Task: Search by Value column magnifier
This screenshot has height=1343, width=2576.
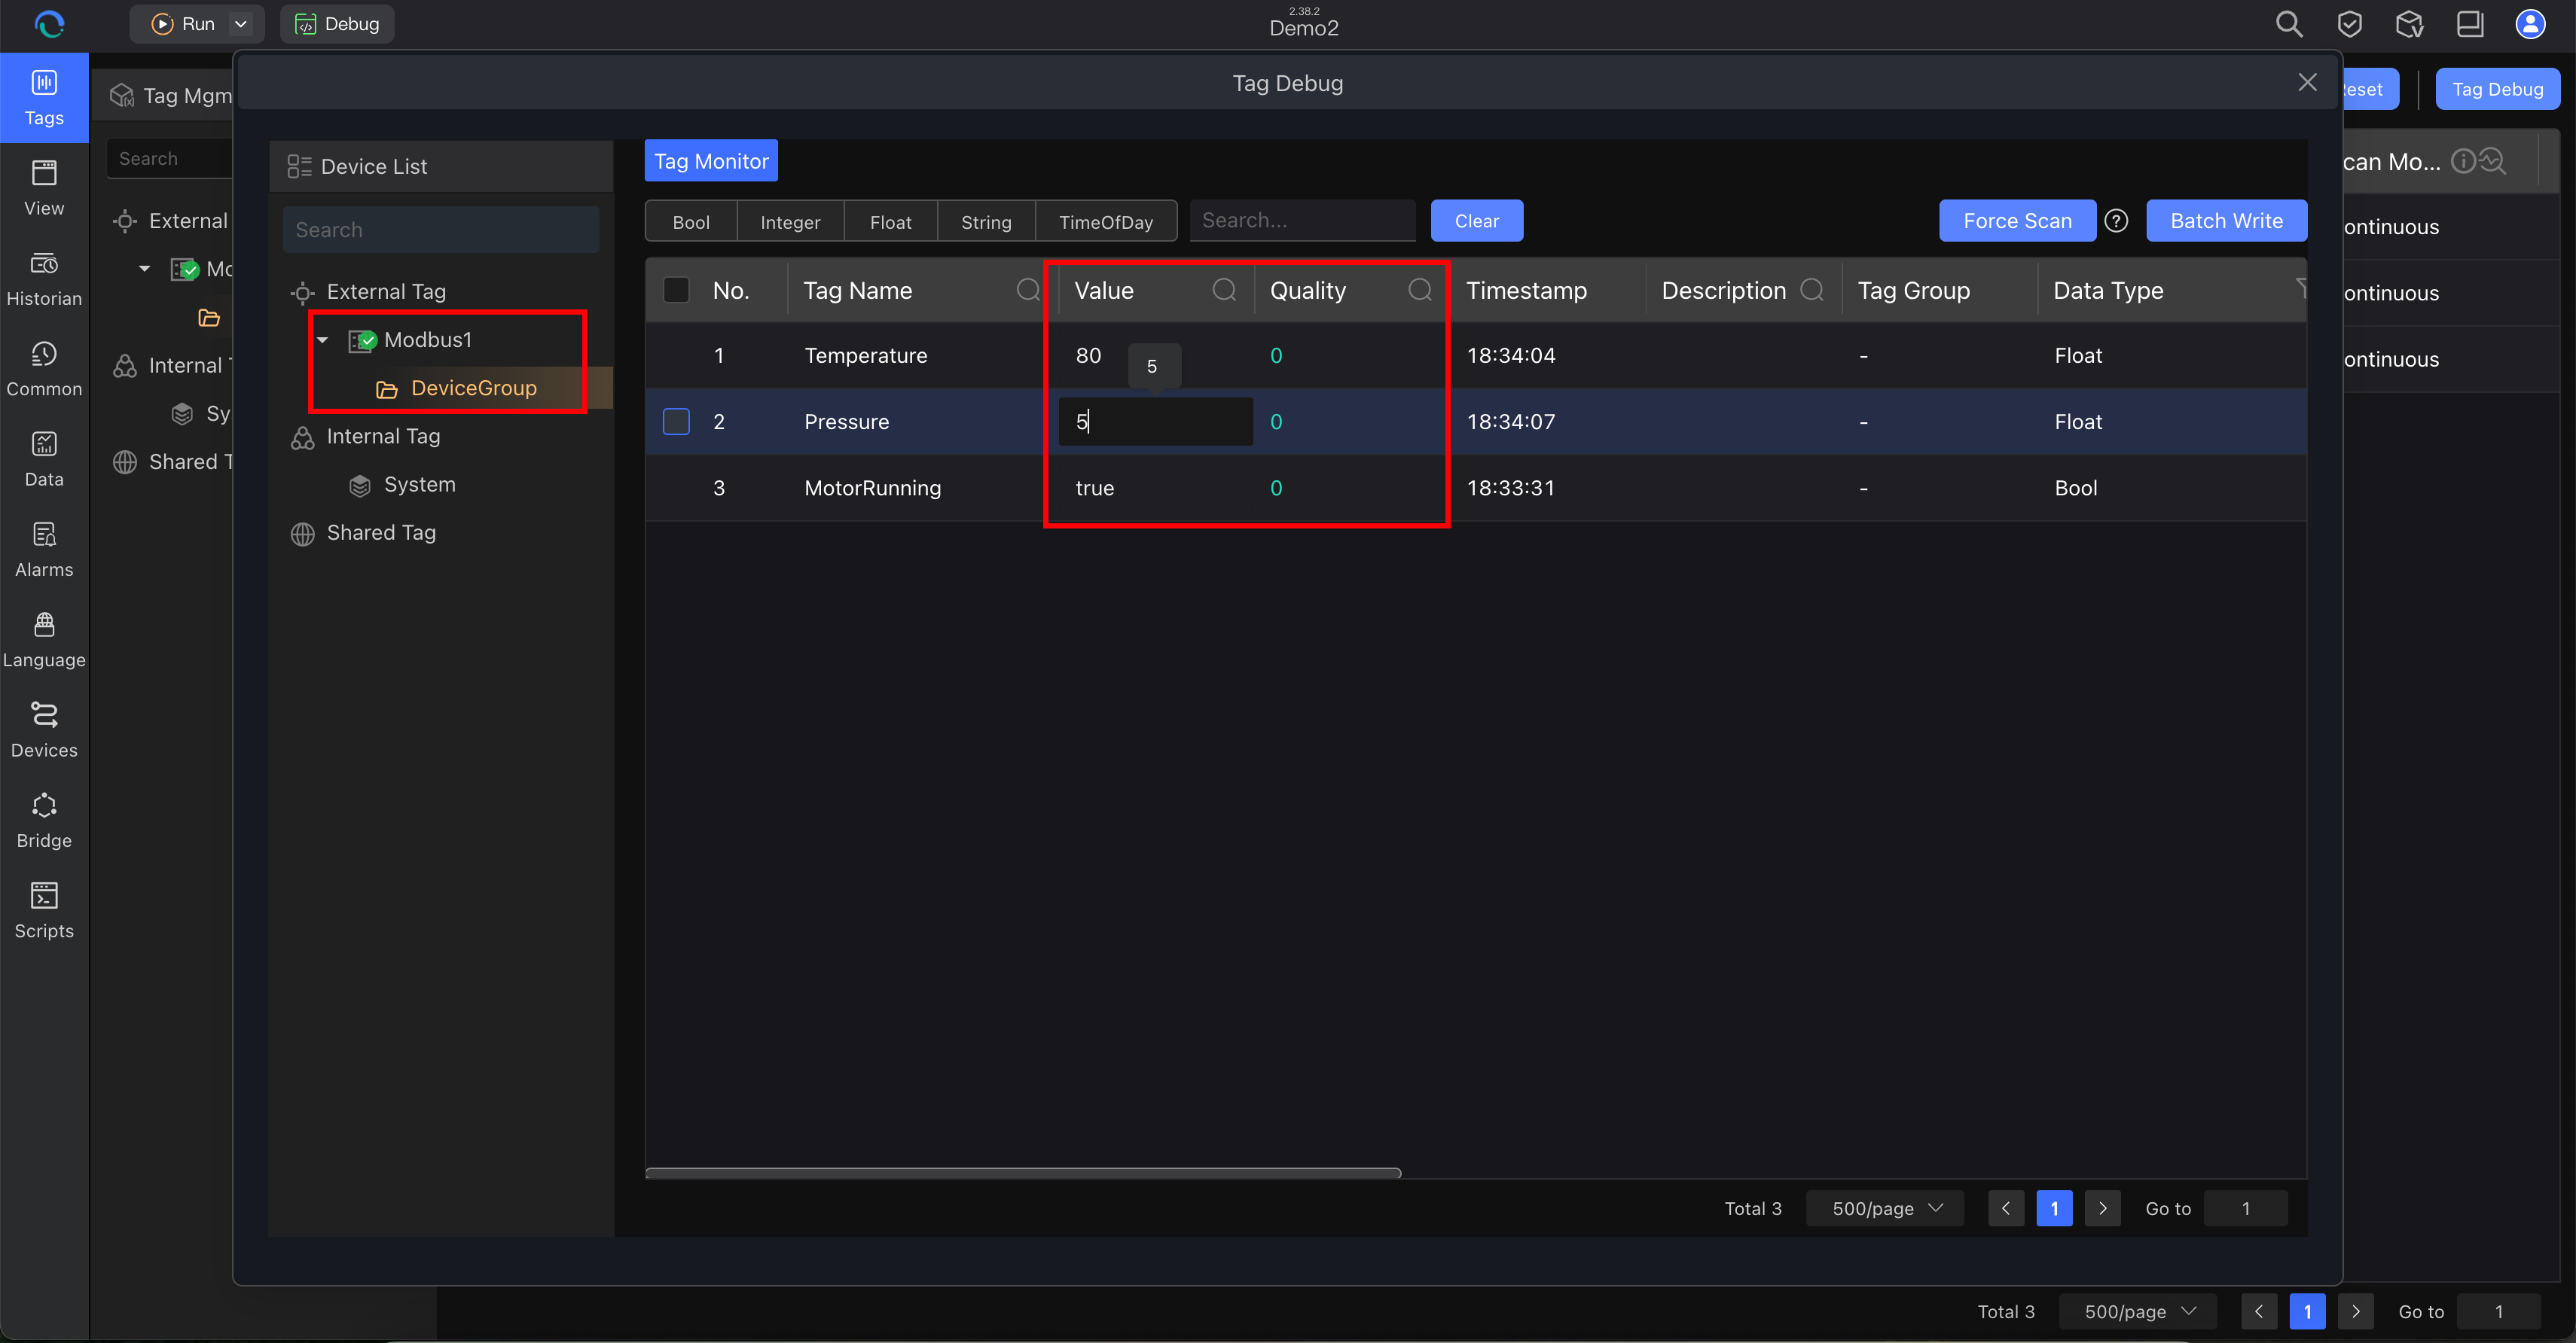Action: tap(1224, 291)
